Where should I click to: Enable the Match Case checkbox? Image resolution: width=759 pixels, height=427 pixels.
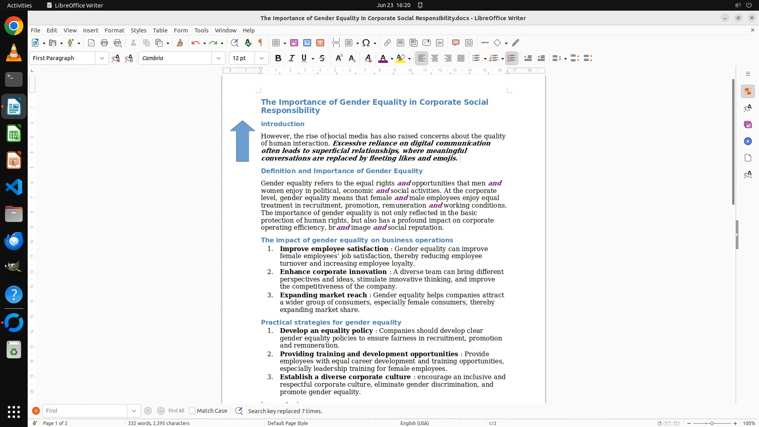192,411
